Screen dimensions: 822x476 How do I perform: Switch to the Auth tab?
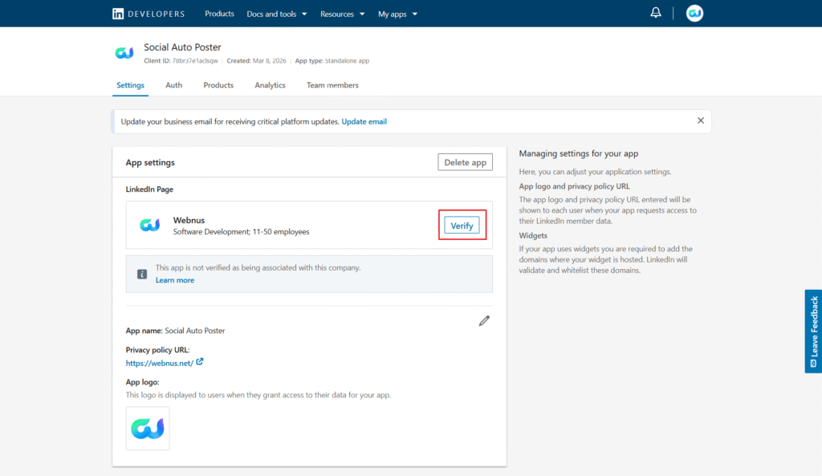[x=173, y=85]
